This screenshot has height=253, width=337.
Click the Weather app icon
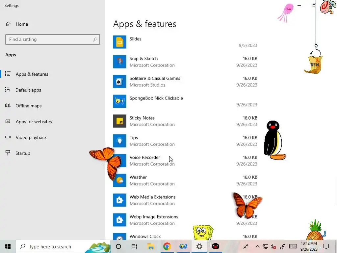(120, 180)
